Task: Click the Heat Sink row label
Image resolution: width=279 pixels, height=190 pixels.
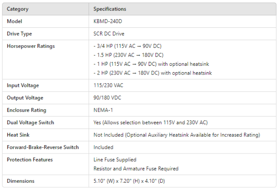Action: pos(18,135)
